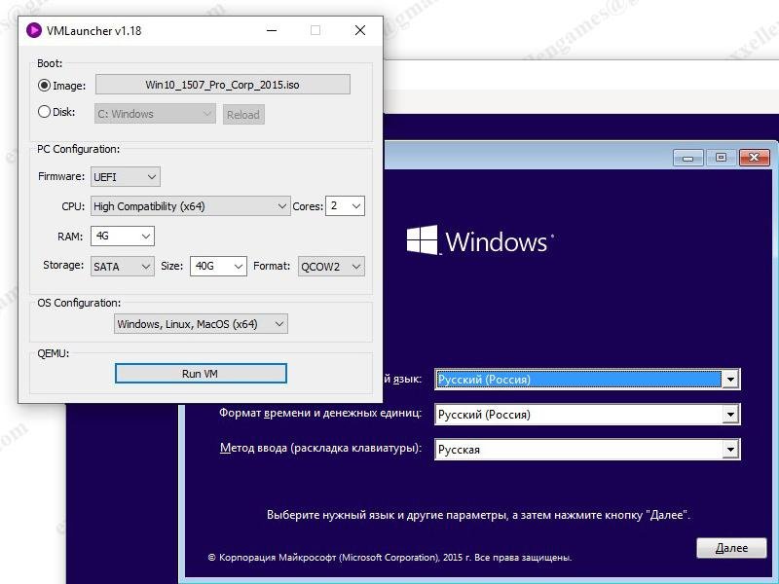
Task: Open the disk Size 40G dropdown
Action: [218, 266]
